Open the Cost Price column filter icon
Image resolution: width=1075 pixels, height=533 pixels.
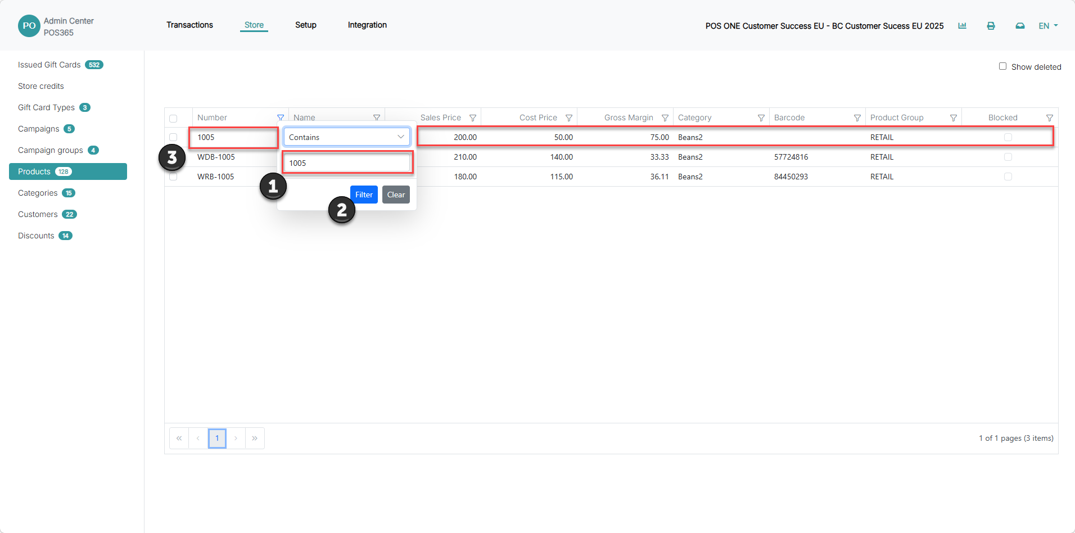point(569,118)
